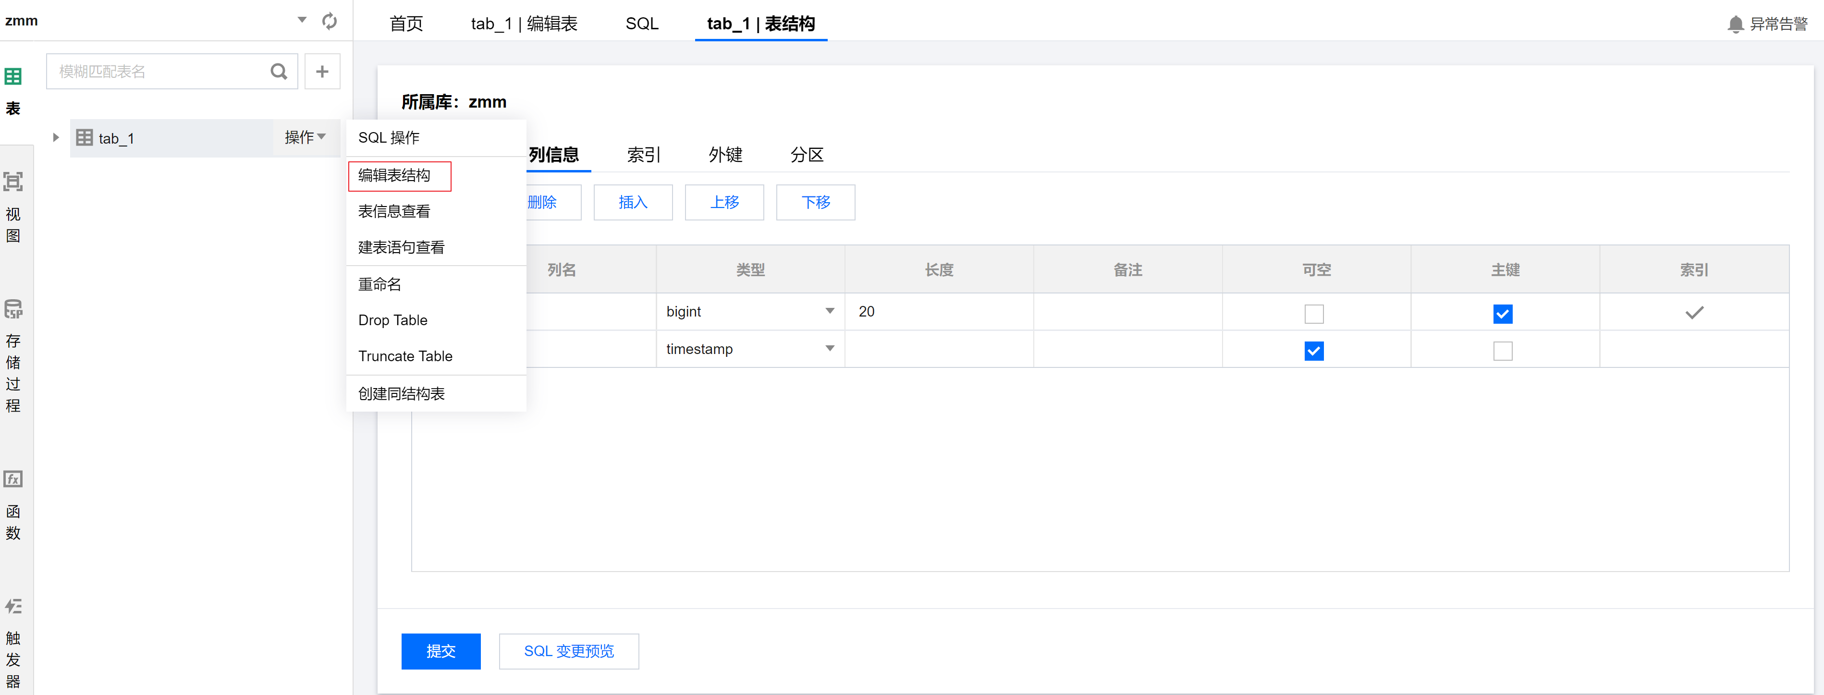Select Drop Table from context menu

pos(392,320)
